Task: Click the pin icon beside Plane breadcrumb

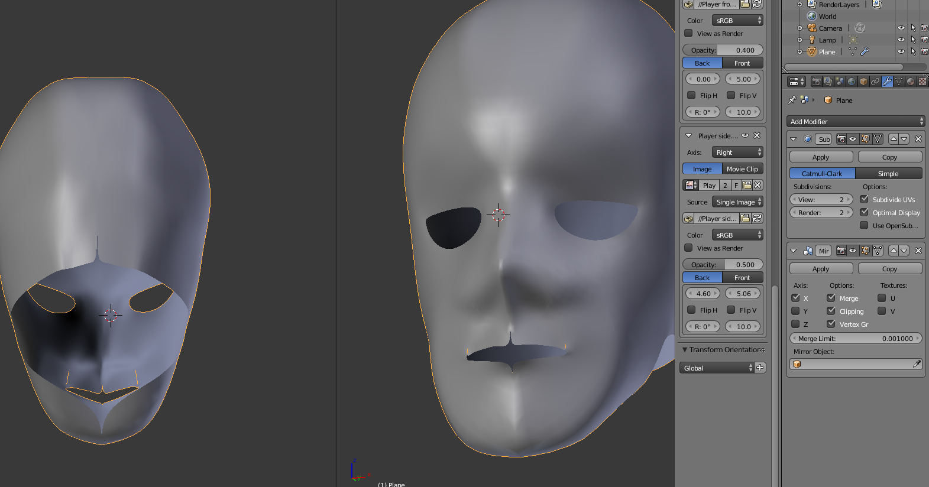Action: tap(792, 100)
